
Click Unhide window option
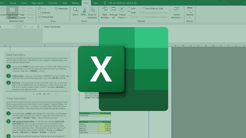point(133,17)
